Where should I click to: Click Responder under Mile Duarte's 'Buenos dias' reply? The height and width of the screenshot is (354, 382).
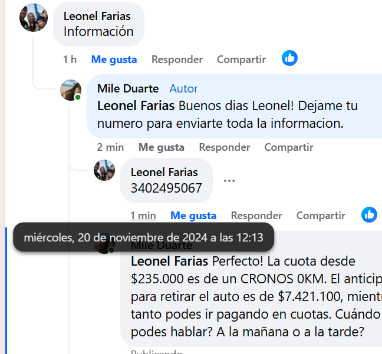[x=224, y=147]
